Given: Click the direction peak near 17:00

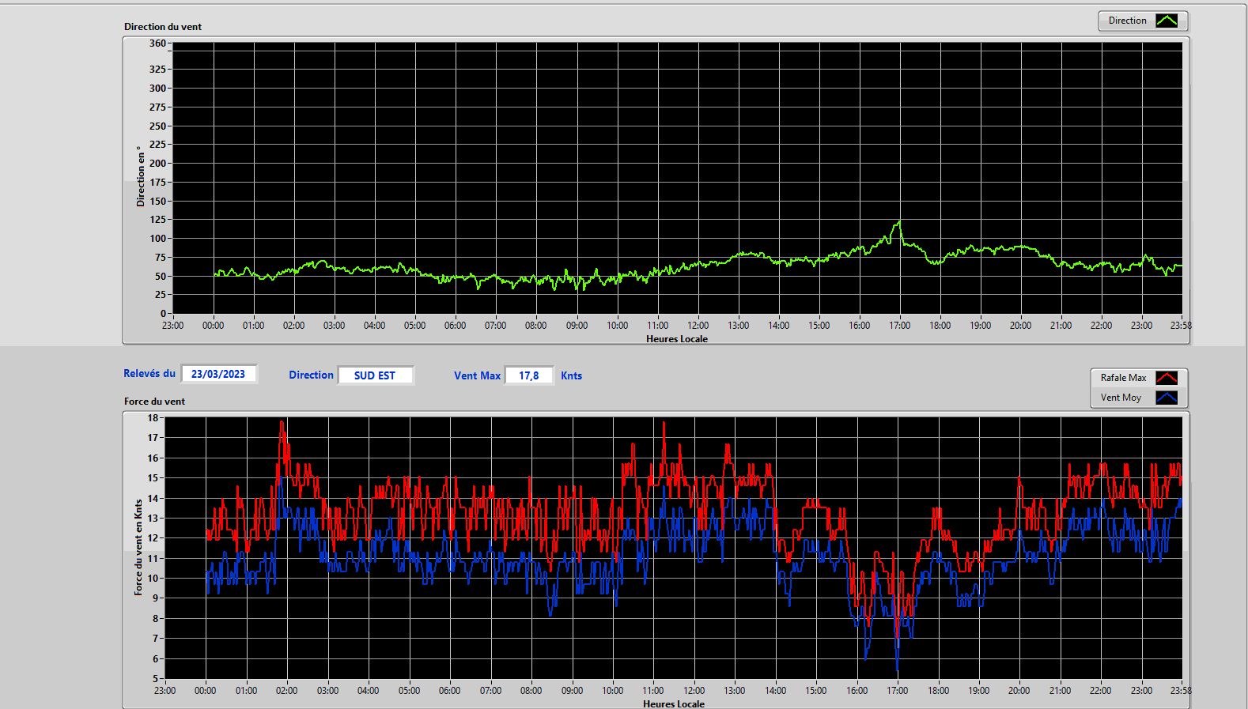Looking at the screenshot, I should [898, 222].
